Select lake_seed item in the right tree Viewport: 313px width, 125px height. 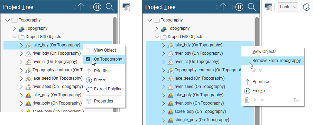200,78
